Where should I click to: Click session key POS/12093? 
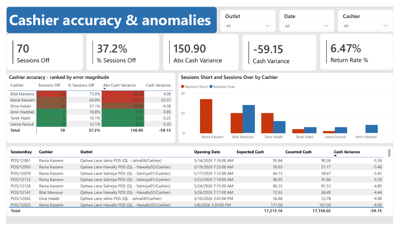(21, 167)
